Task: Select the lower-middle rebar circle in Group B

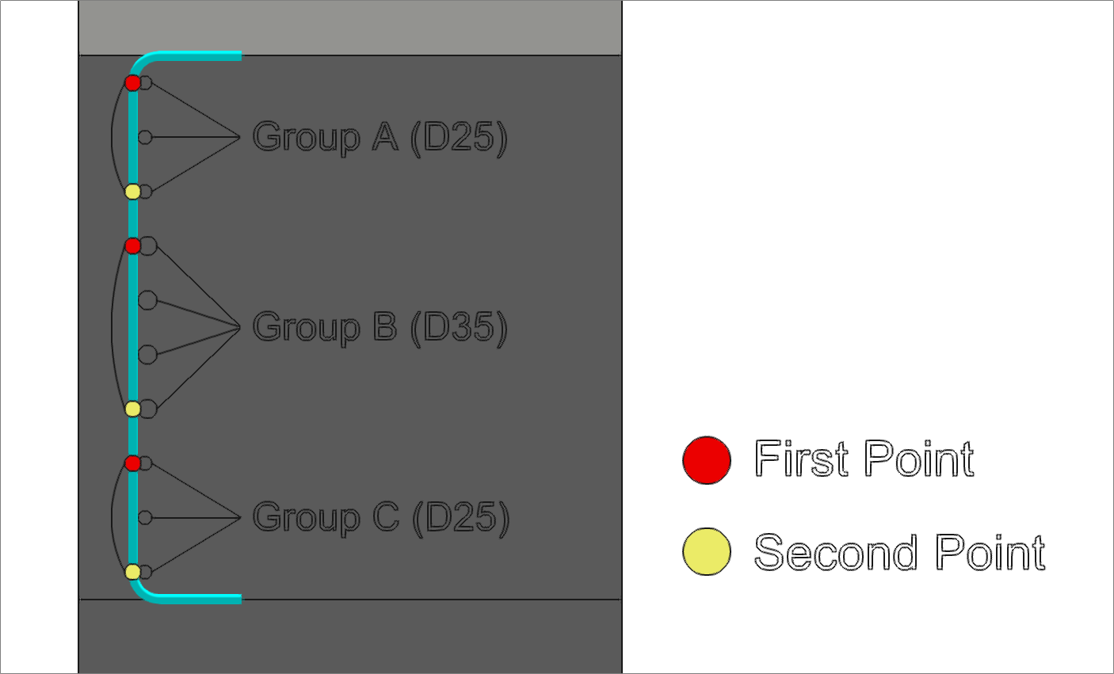Action: click(147, 354)
